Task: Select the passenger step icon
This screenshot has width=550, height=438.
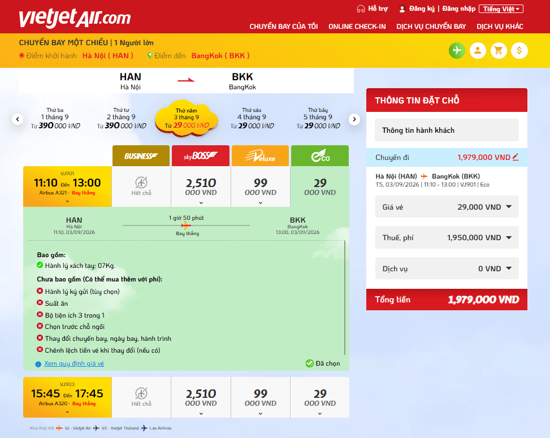Action: [x=478, y=50]
